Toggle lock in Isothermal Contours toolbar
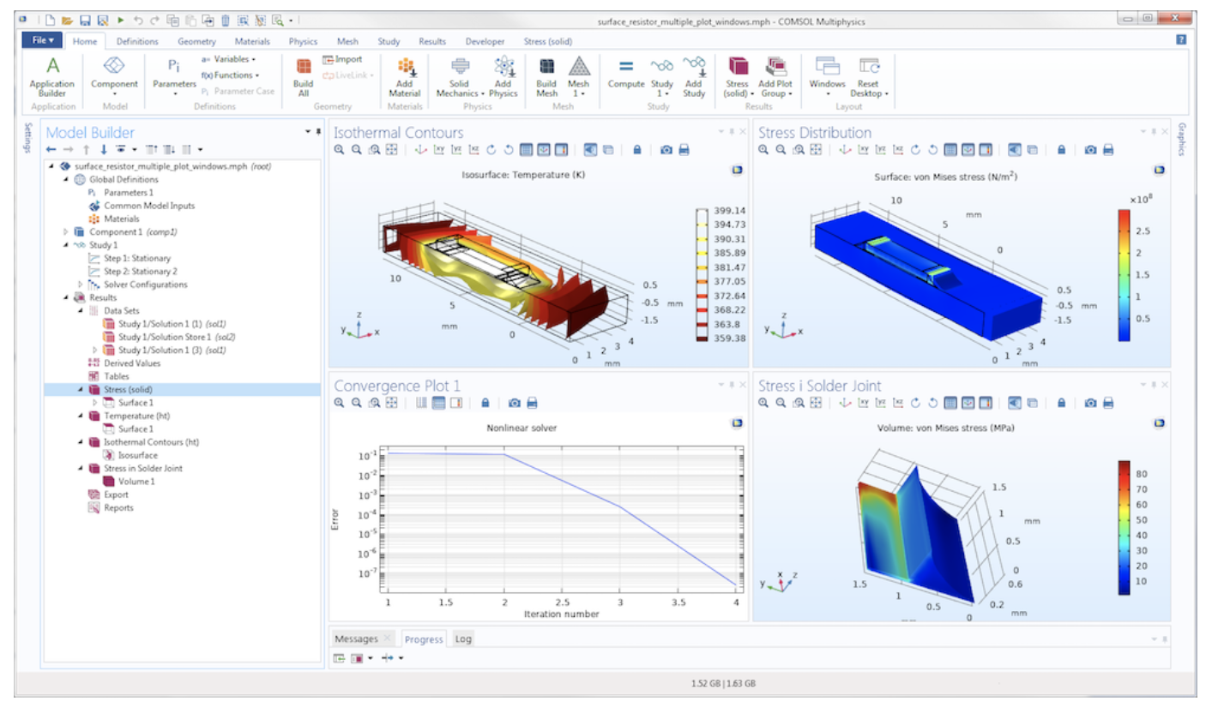Image resolution: width=1218 pixels, height=701 pixels. coord(636,150)
